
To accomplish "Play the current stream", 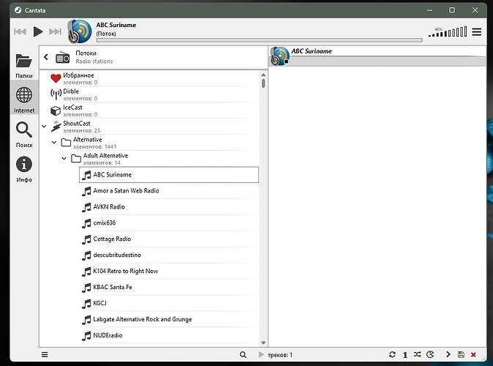I will 38,31.
